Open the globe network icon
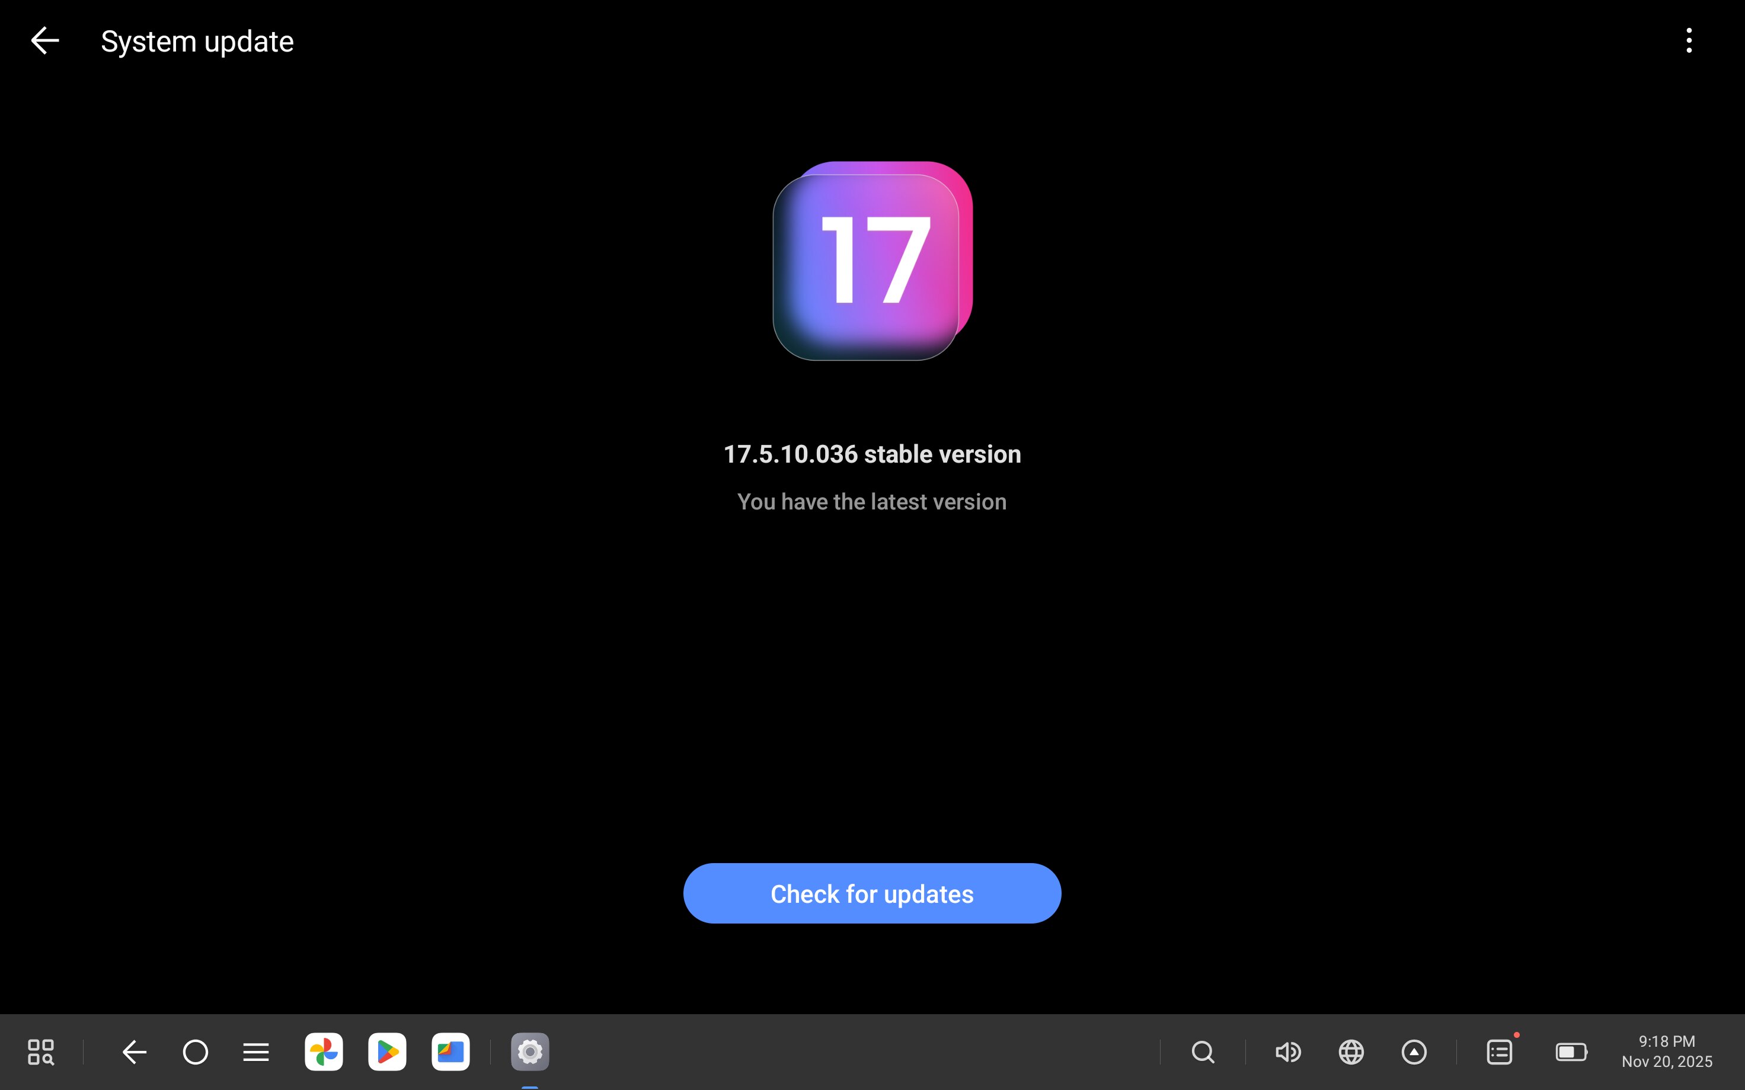This screenshot has width=1745, height=1090. [x=1351, y=1052]
